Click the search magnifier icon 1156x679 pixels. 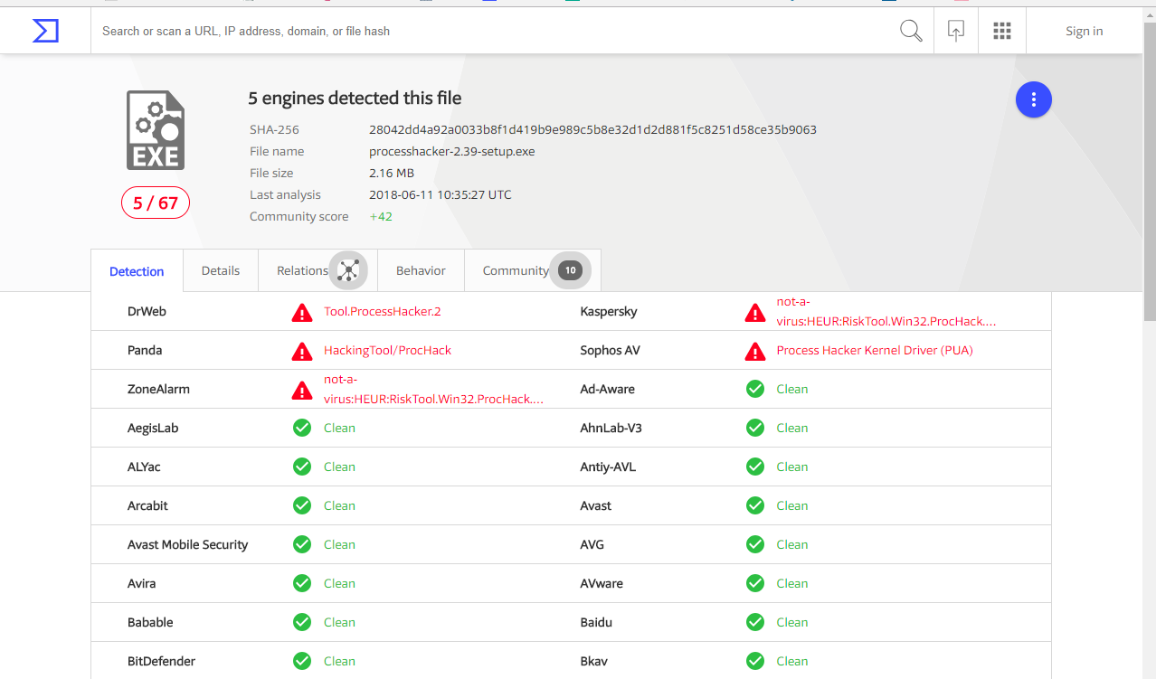pos(911,31)
